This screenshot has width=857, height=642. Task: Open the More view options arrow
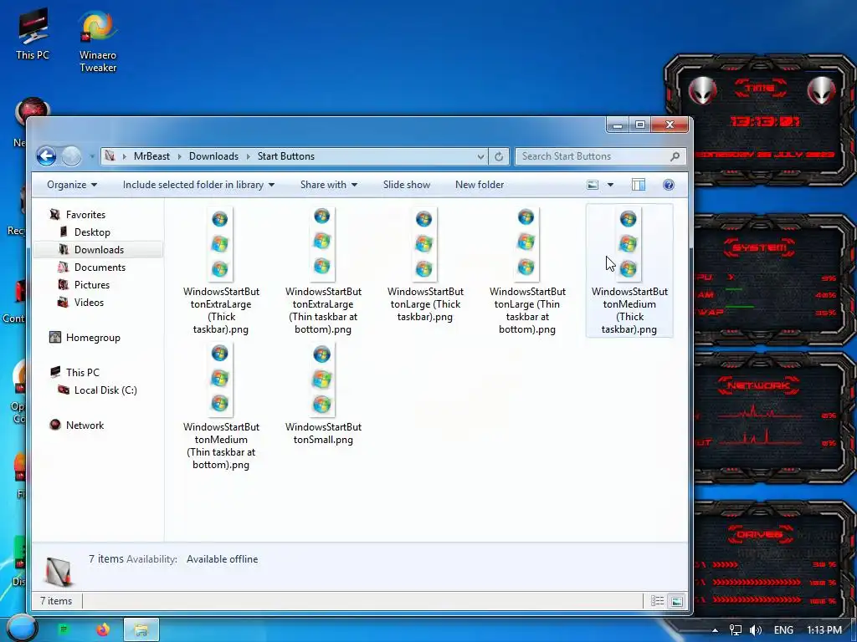[x=610, y=185]
